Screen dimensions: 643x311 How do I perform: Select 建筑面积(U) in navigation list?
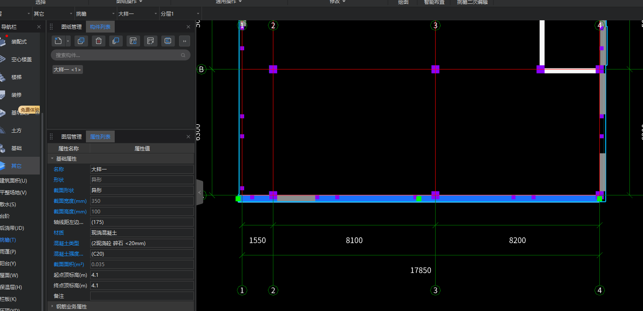pyautogui.click(x=14, y=181)
